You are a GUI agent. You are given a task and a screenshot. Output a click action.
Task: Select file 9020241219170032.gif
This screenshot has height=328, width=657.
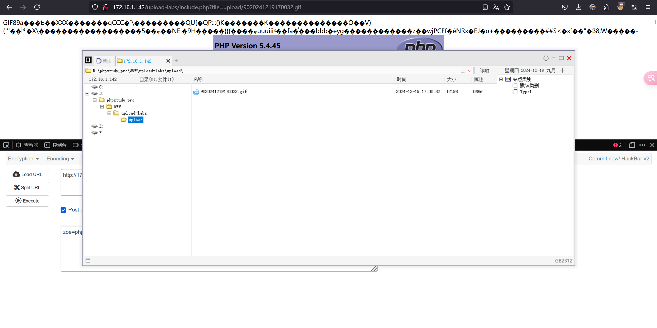[x=224, y=92]
